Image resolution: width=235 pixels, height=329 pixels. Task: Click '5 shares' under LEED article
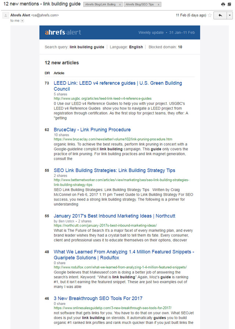[61, 94]
